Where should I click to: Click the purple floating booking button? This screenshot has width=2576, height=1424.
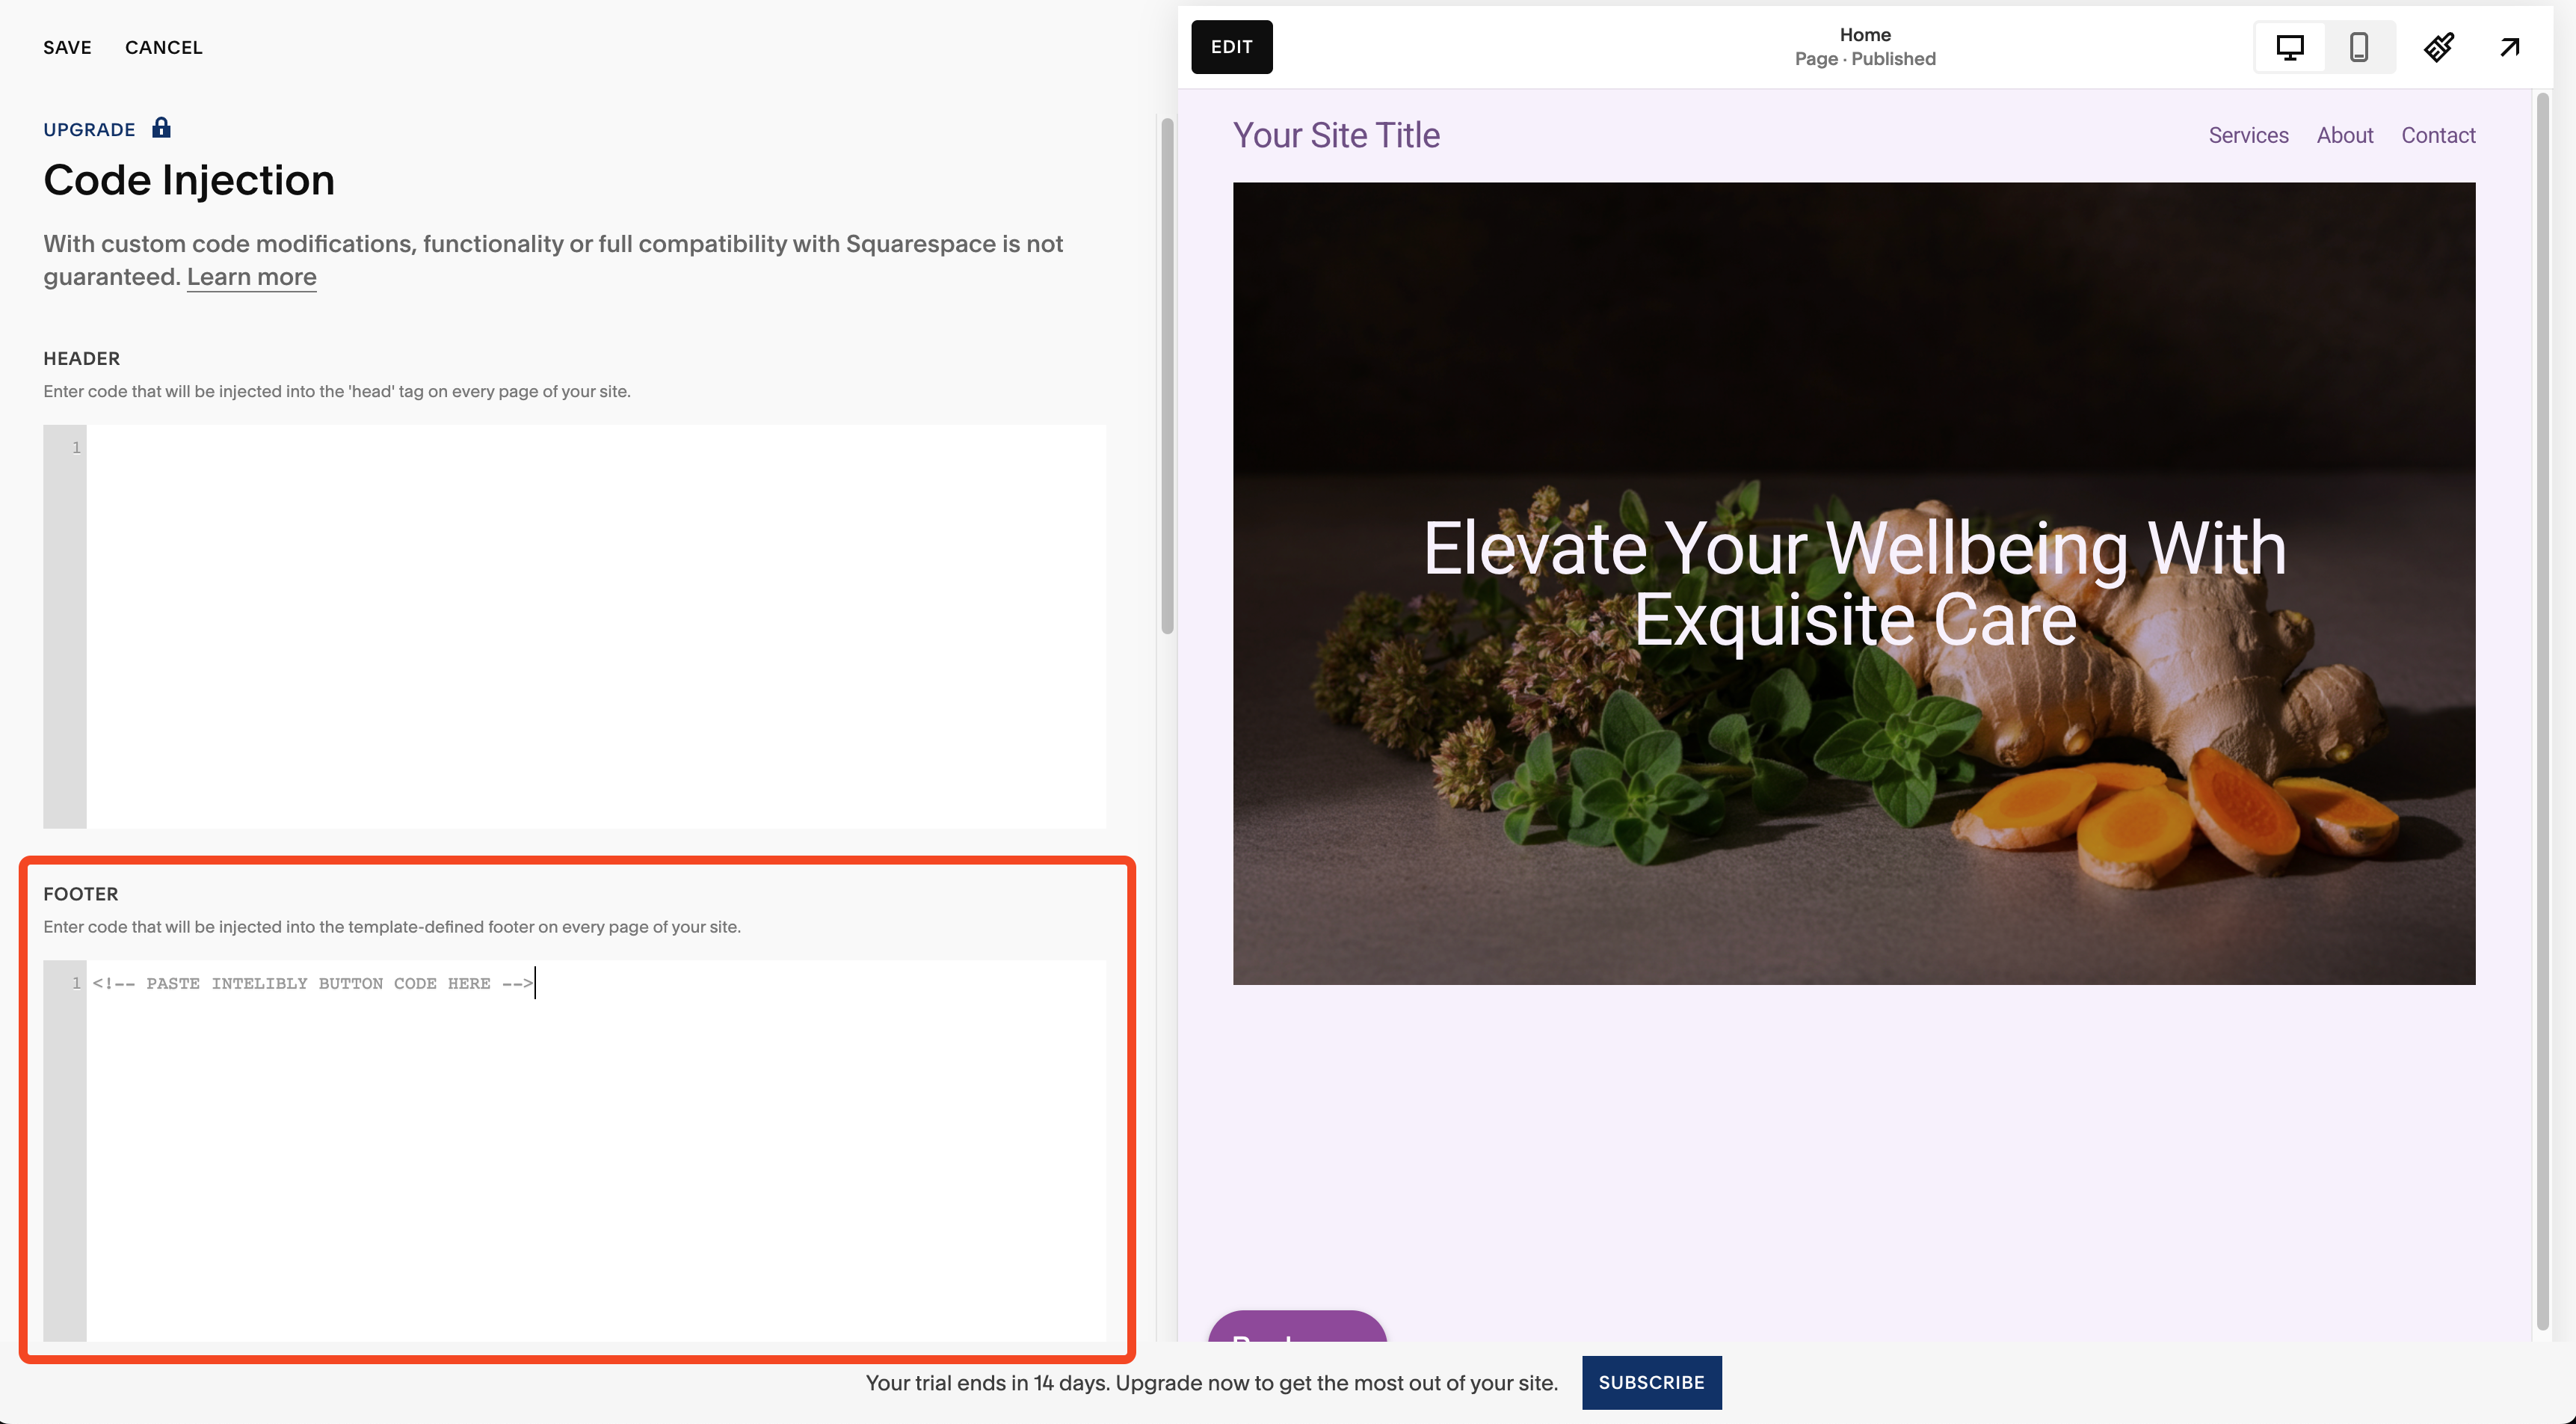pyautogui.click(x=1297, y=1328)
